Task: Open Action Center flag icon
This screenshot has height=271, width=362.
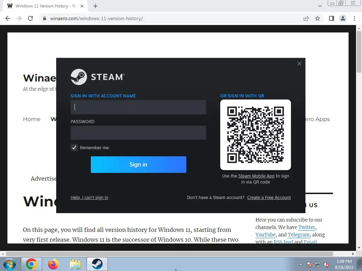Action: coord(309,264)
